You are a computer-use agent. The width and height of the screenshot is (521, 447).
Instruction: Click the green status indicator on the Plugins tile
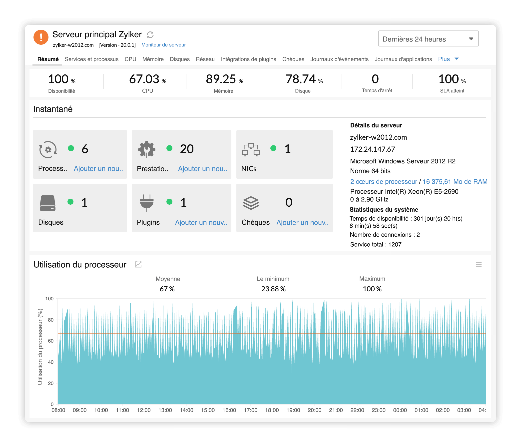pos(170,201)
